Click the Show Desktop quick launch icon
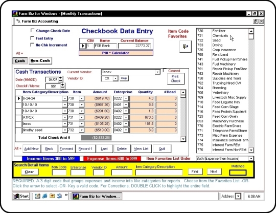This screenshot has height=213, width=276. click(37, 196)
